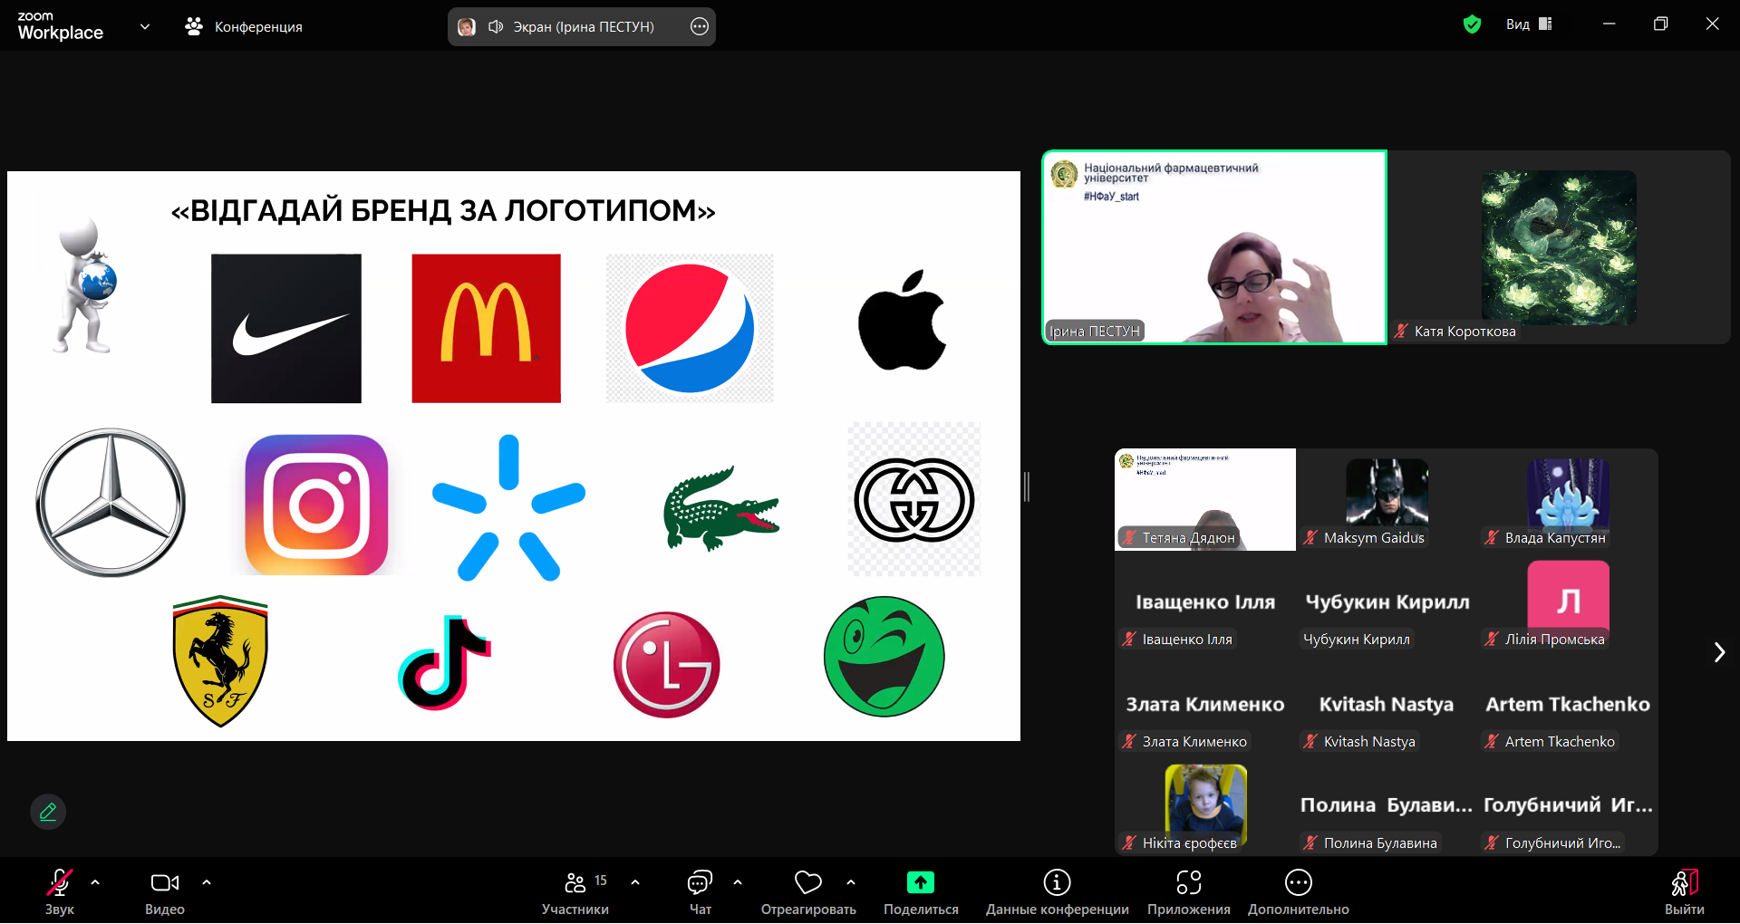
Task: Click the green Поделиться share screen button
Action: [x=921, y=891]
